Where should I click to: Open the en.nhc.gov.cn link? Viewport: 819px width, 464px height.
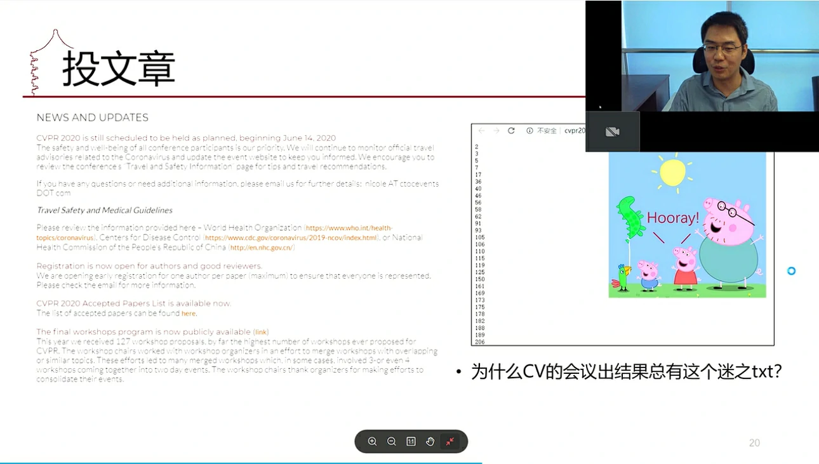pos(261,248)
